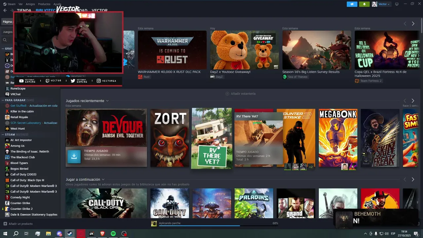Viewport: 423px width, 238px height.
Task: Open Spotify from the taskbar
Action: [113, 234]
